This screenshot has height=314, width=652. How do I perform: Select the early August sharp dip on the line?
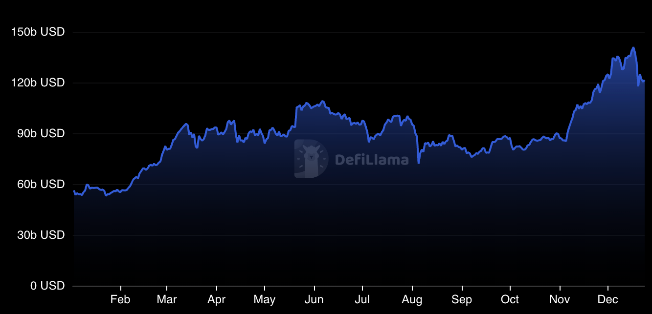419,163
